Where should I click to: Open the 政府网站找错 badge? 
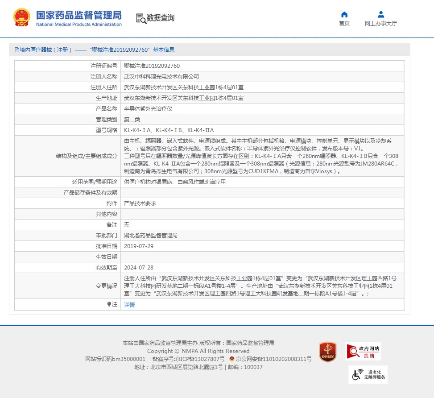coord(363,352)
